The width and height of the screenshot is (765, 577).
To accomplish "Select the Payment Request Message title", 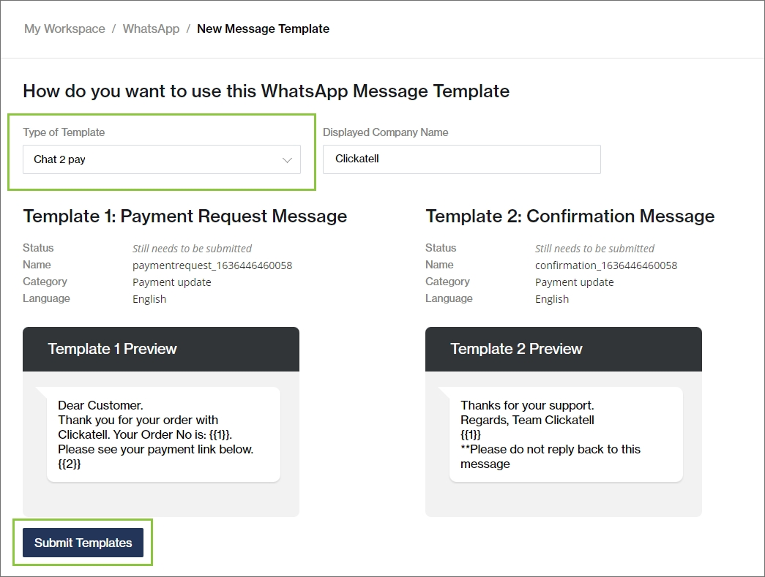I will (184, 216).
